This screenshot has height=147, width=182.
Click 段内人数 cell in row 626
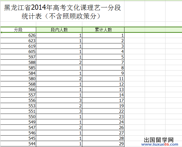tap(59, 35)
